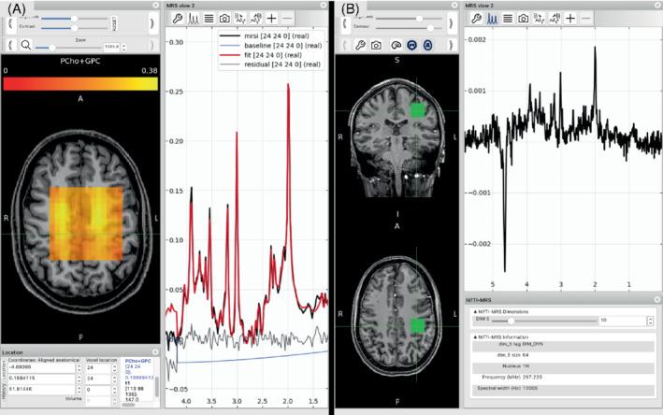Screen dimensions: 663x415
Task: Open view settings wrench in panel B ortho toolbar
Action: [360, 45]
